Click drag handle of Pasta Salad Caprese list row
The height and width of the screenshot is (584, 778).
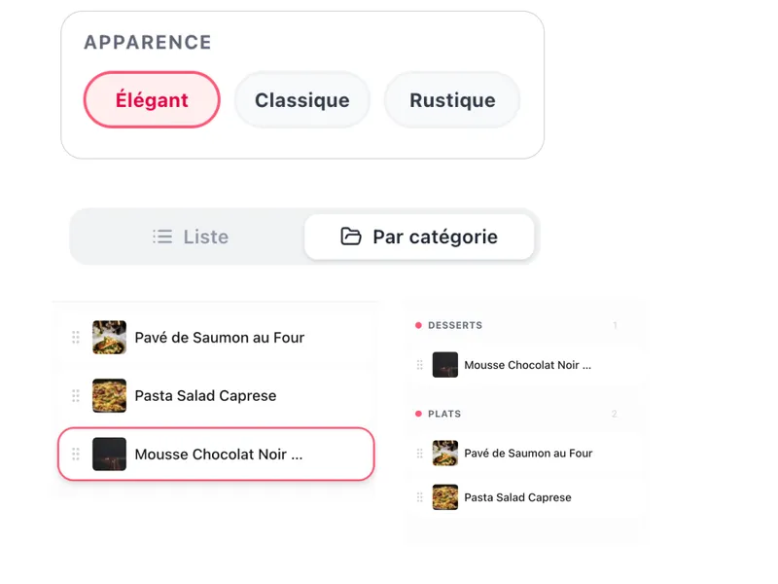76,396
